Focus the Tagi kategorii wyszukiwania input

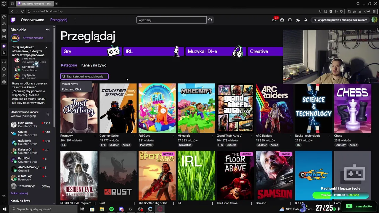[84, 76]
